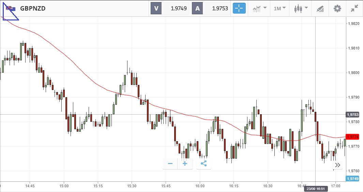Open the indicators dropdown

pos(260,8)
